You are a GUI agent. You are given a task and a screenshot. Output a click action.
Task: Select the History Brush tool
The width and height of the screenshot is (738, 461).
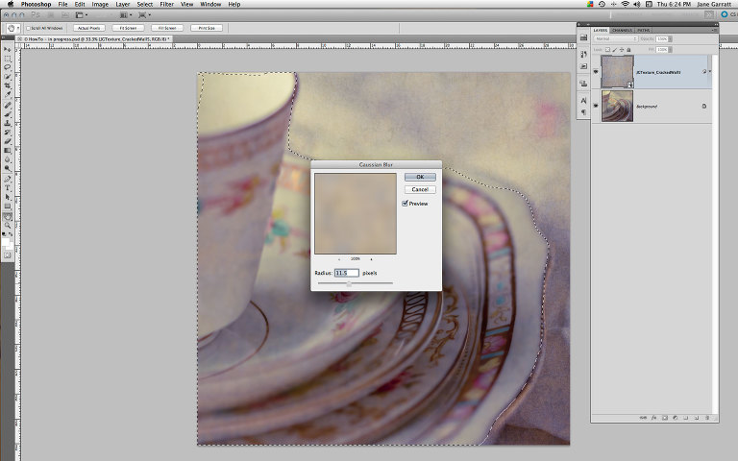7,133
